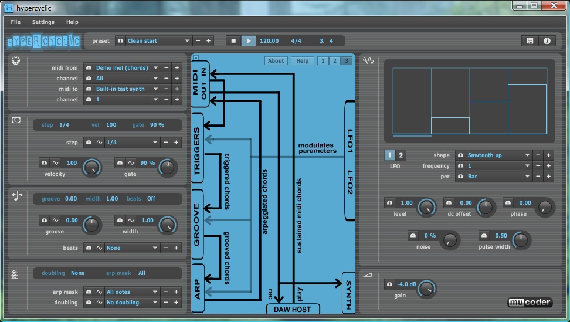This screenshot has height=322, width=570.
Task: Select LFO 2 toggle button
Action: pyautogui.click(x=401, y=155)
